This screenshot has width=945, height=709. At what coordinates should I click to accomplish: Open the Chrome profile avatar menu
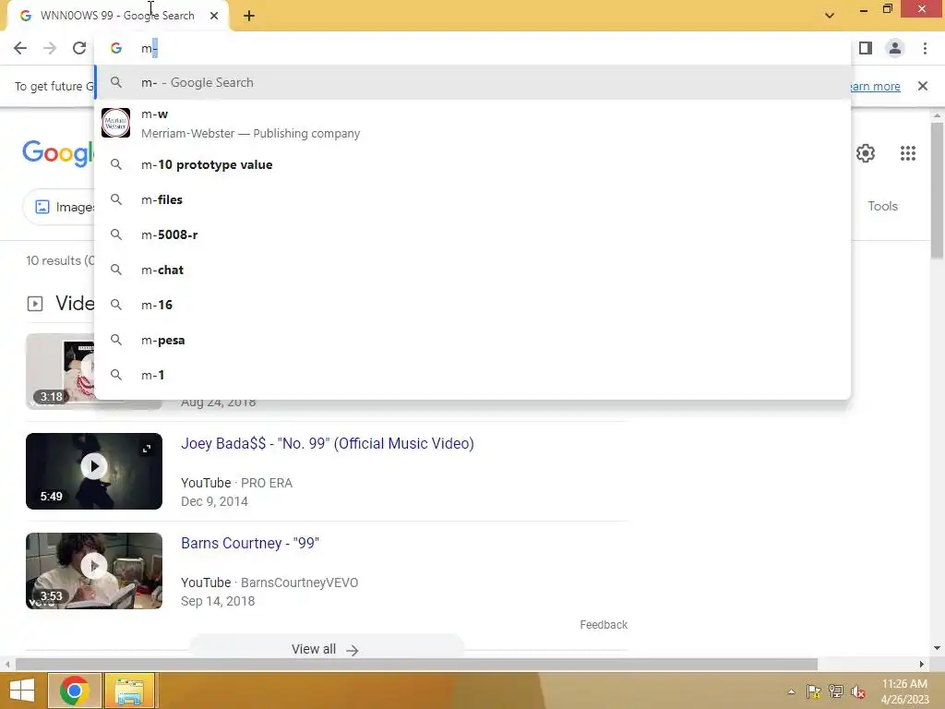click(895, 48)
